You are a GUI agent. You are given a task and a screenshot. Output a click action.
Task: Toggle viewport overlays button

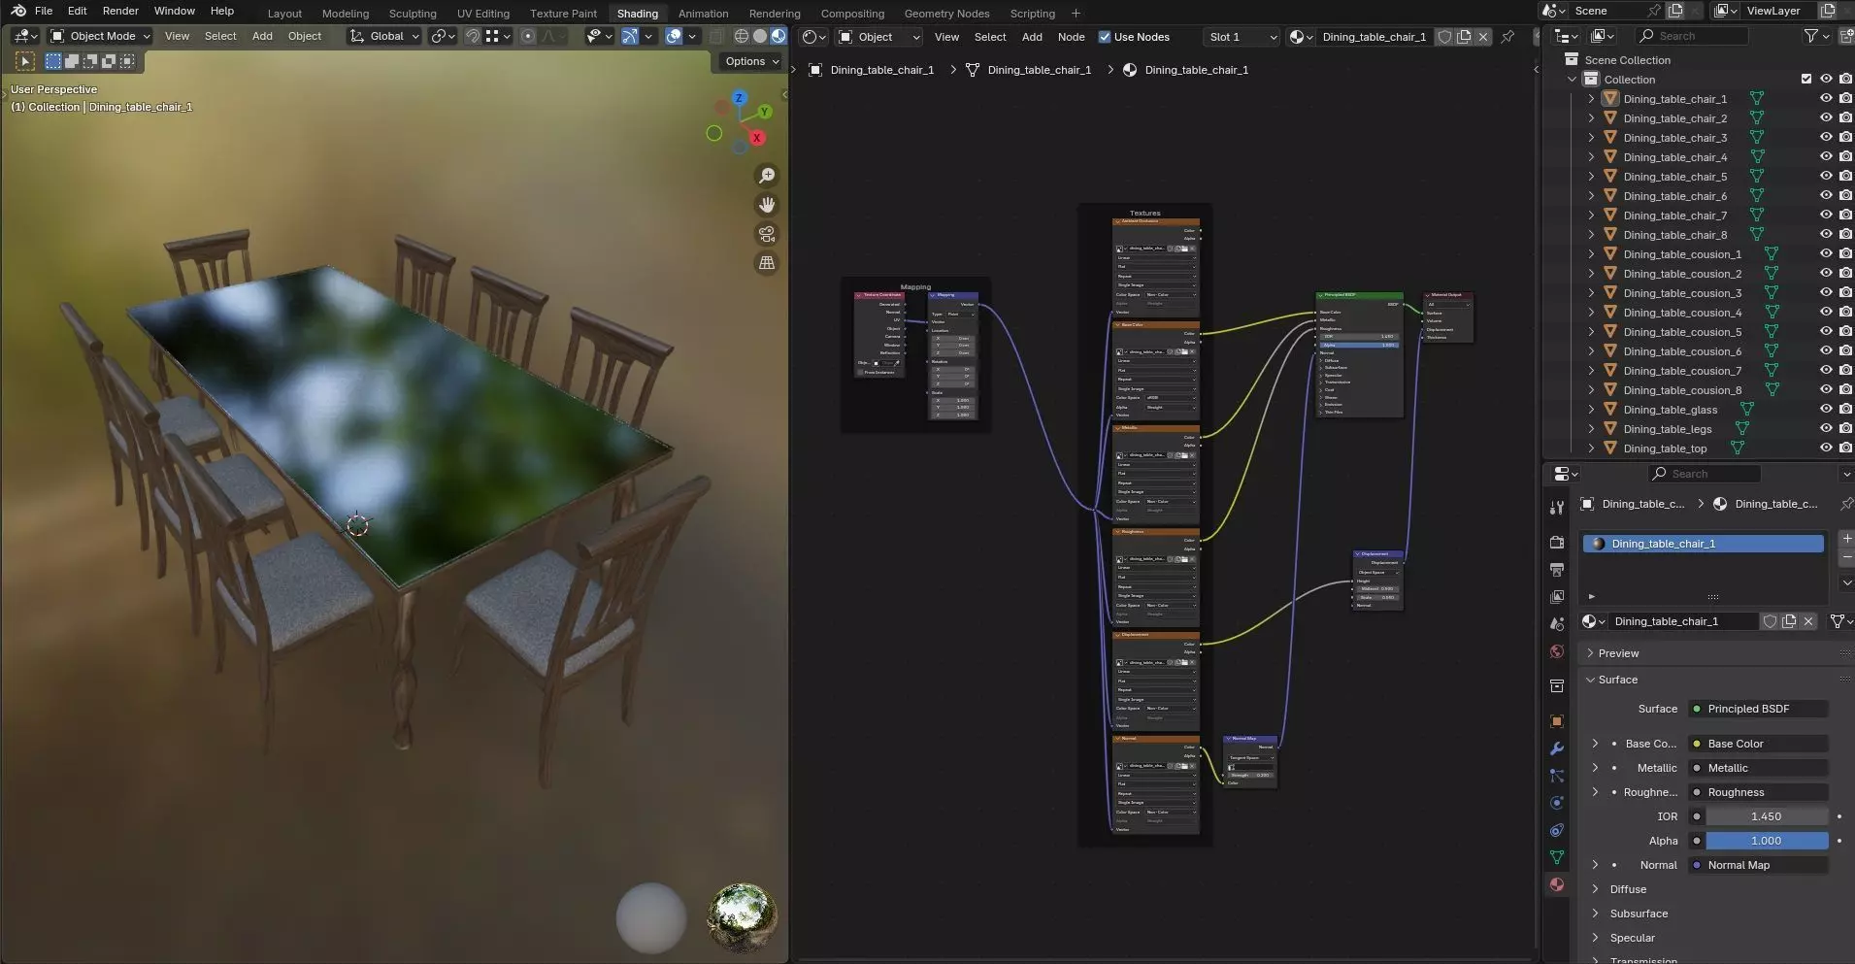coord(674,37)
